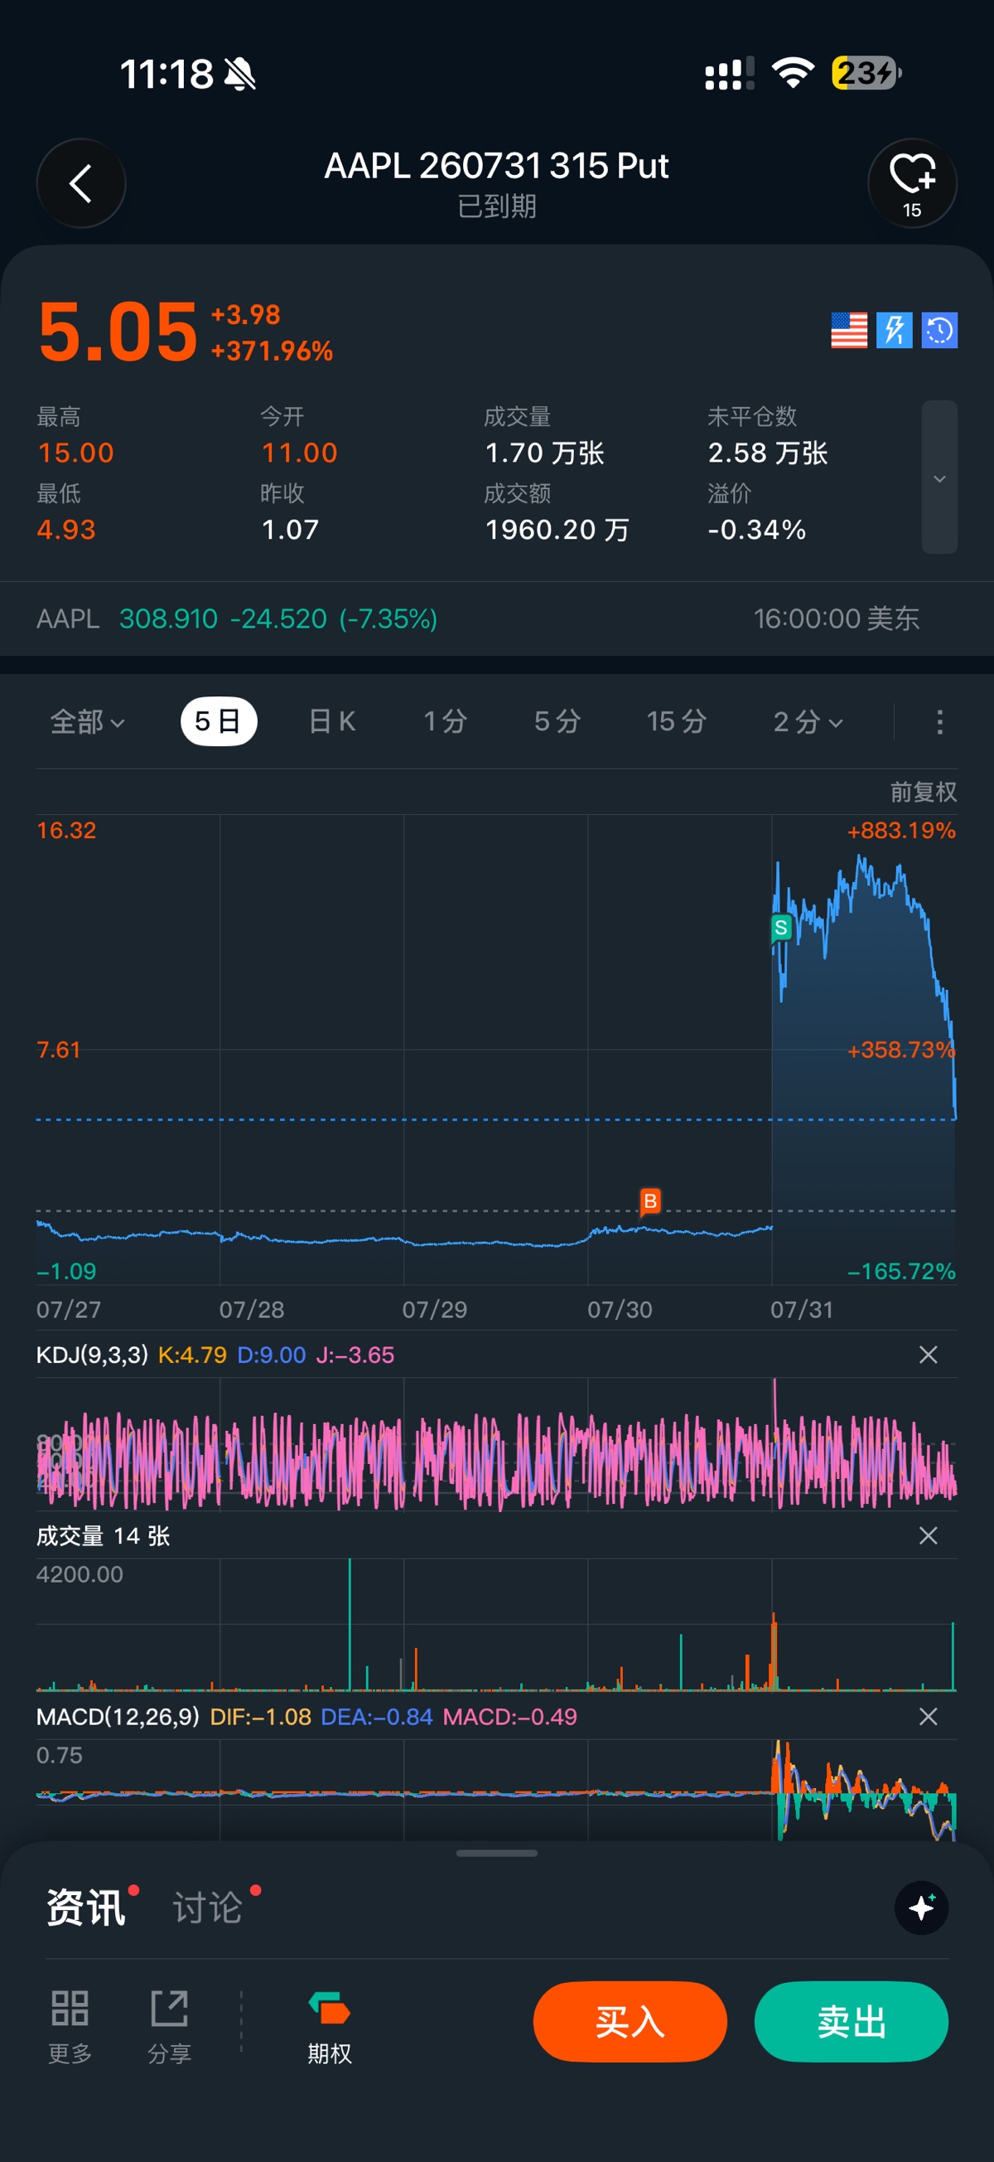Viewport: 994px width, 2162px height.
Task: Tap the 分享 share icon
Action: (x=170, y=2026)
